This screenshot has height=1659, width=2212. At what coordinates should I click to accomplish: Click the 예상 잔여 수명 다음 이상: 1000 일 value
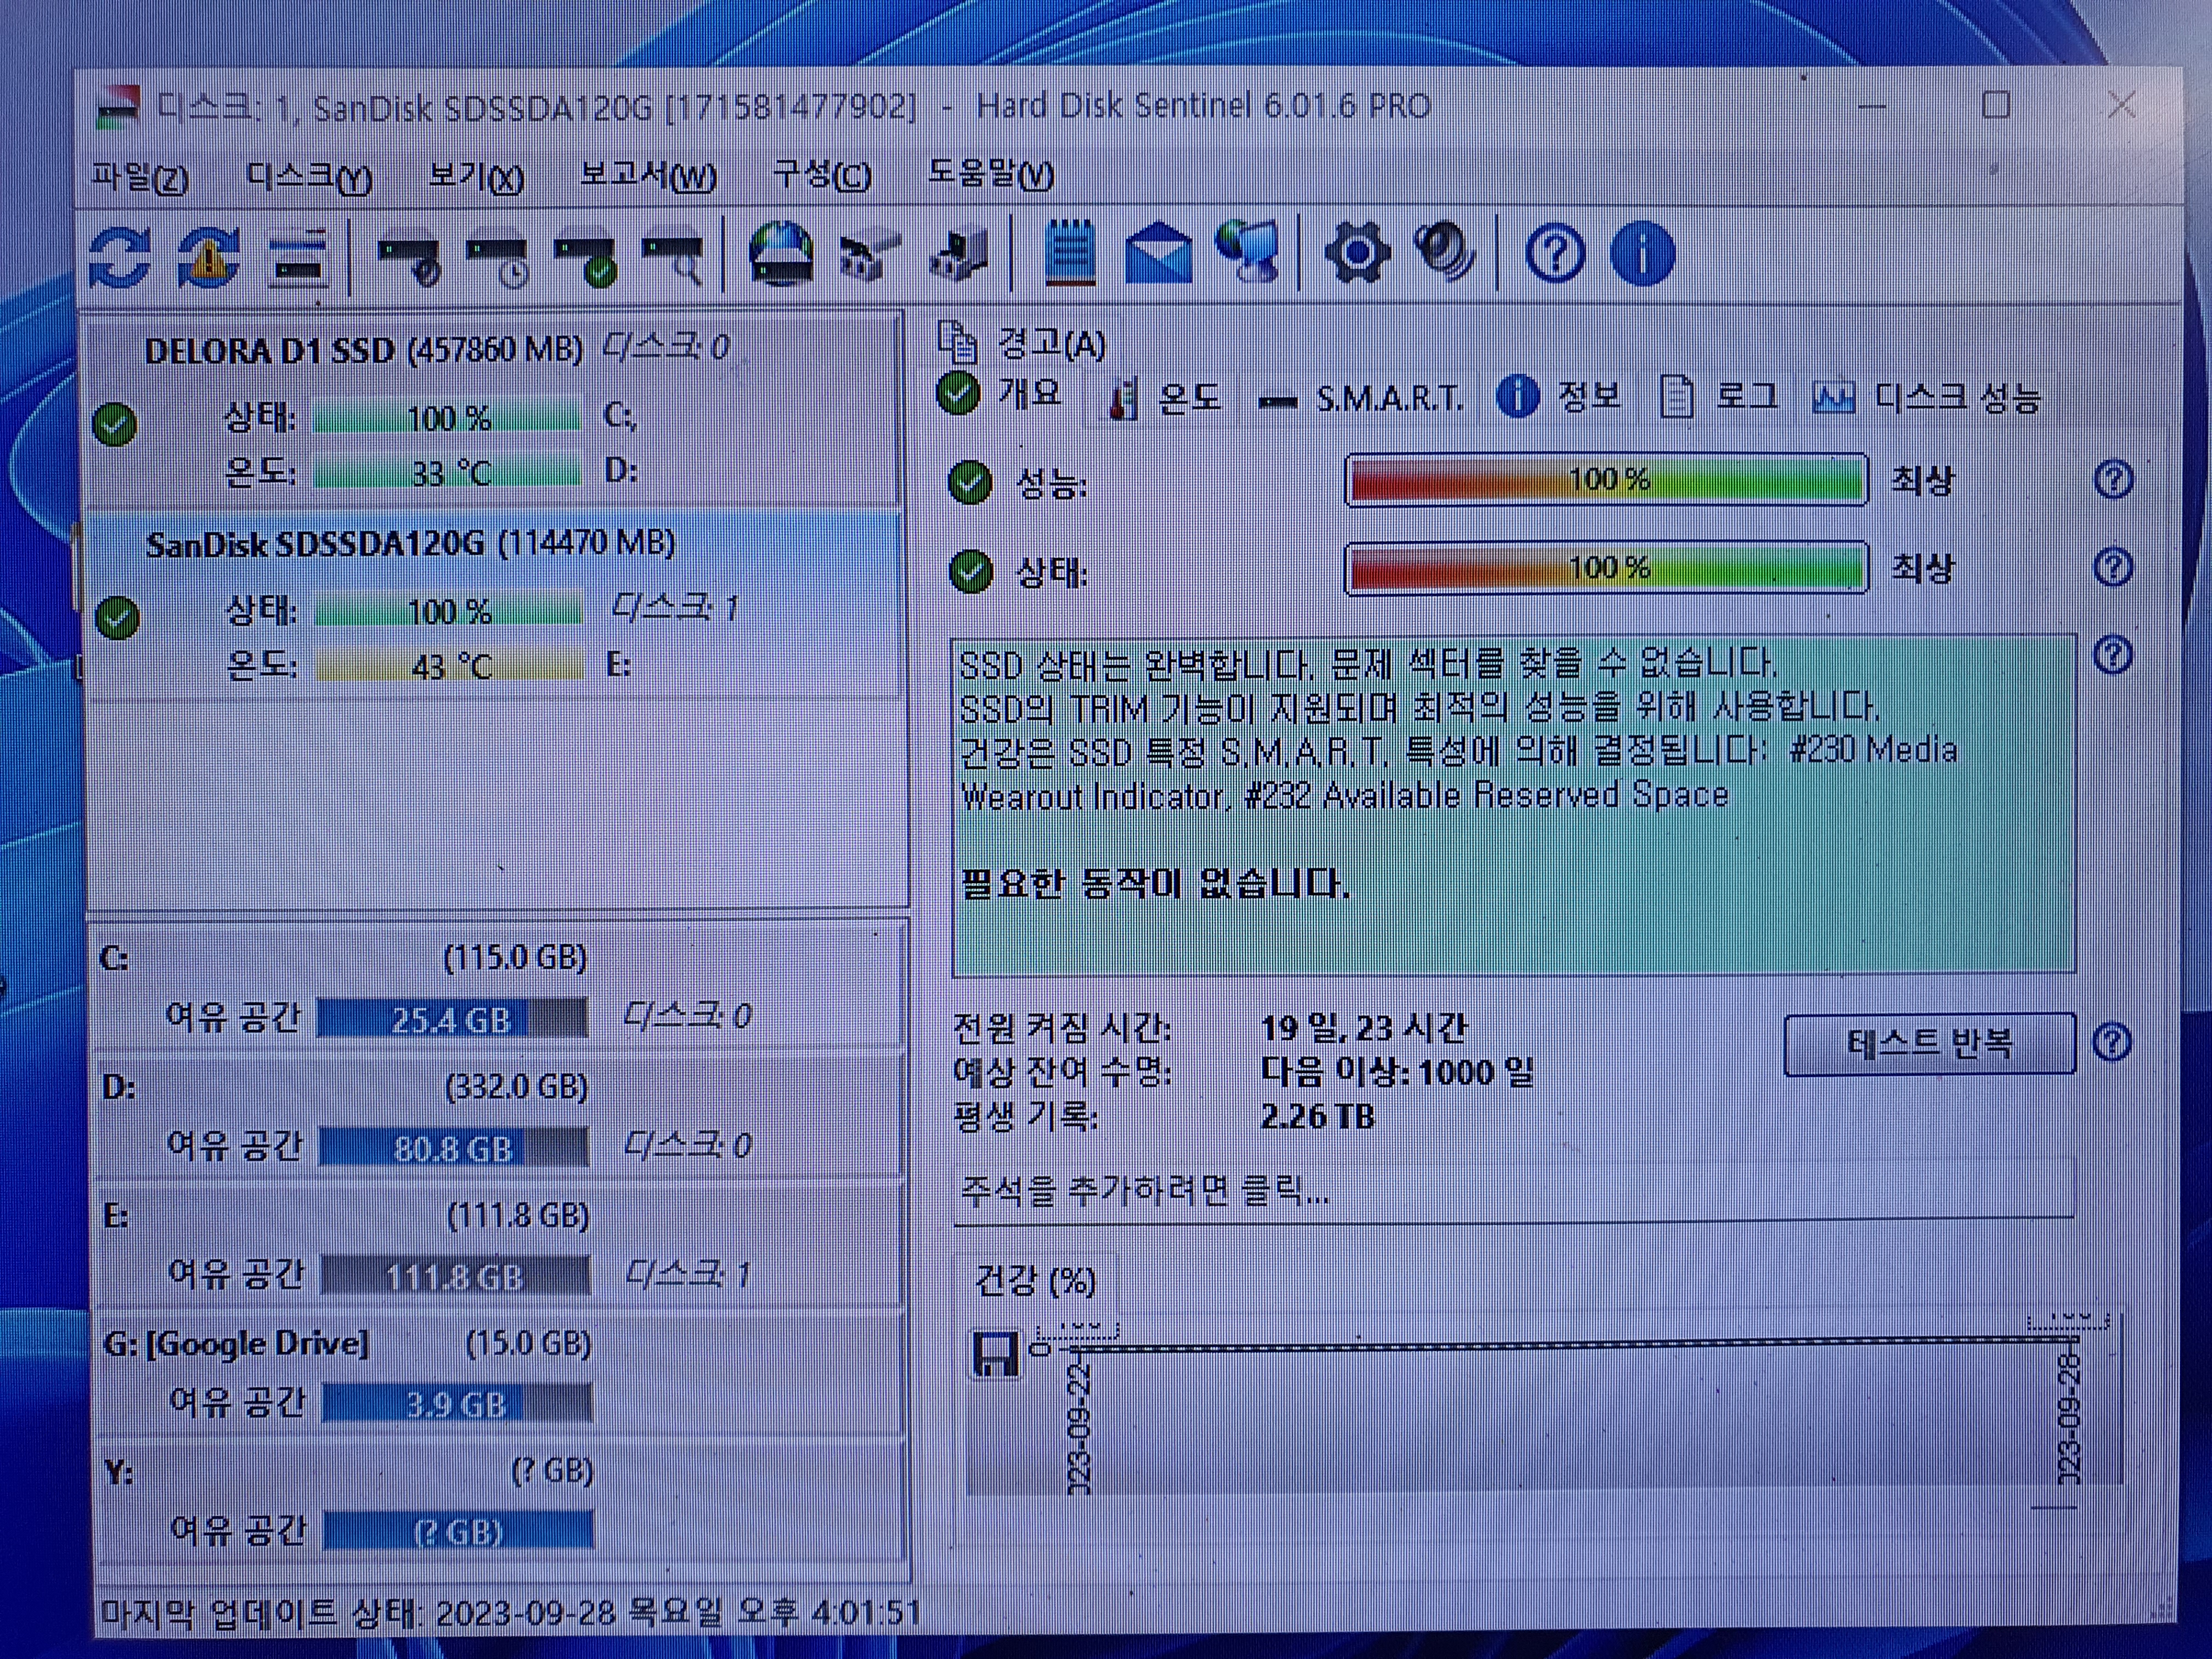pos(1396,1072)
